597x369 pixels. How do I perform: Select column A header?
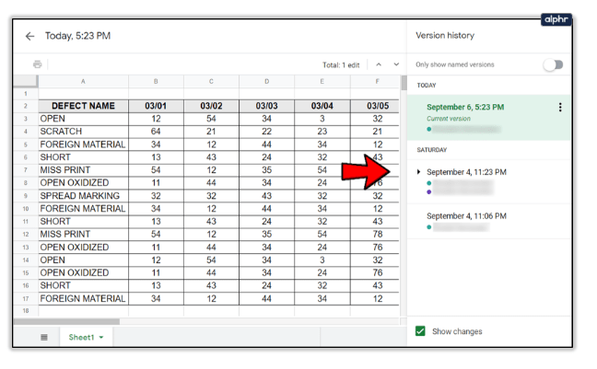(x=83, y=81)
